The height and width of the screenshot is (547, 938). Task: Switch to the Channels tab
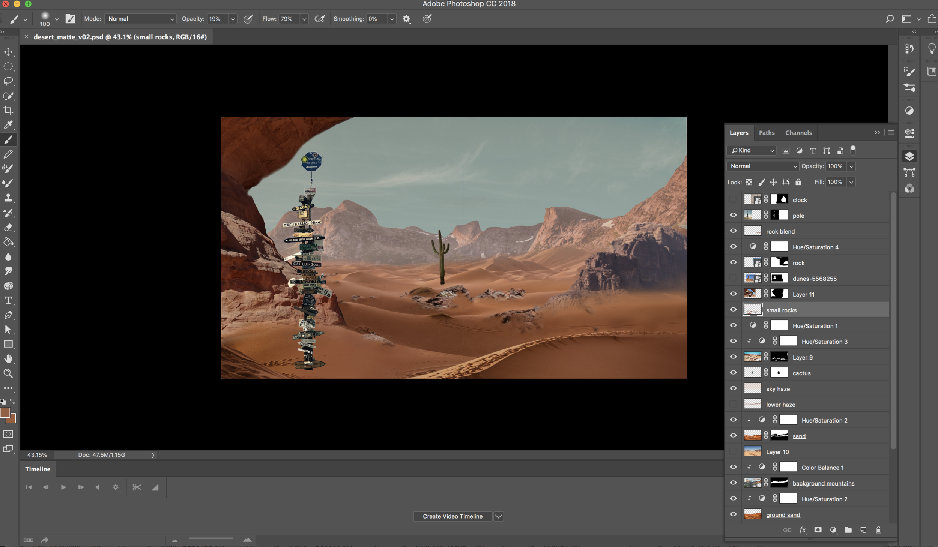[798, 132]
